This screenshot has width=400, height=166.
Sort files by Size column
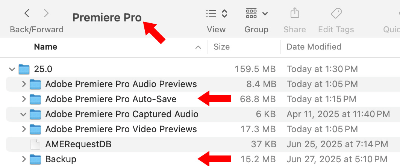(222, 47)
